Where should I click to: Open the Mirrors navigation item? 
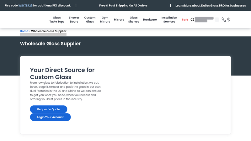(119, 20)
